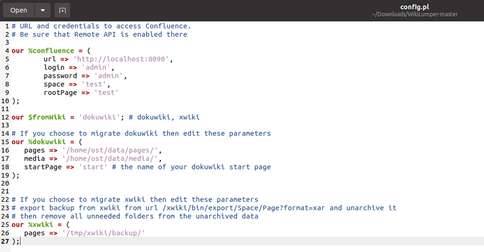484x252 pixels.
Task: Place cursor in the 'http://localhost:8090' string
Action: [121, 59]
